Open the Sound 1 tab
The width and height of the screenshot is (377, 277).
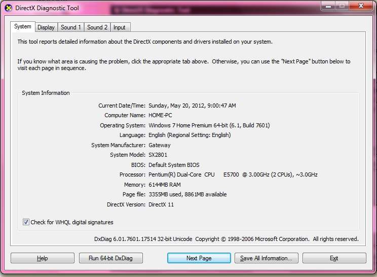(71, 27)
